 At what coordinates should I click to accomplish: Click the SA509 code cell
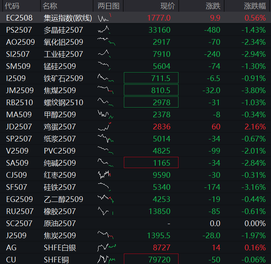click(x=17, y=163)
